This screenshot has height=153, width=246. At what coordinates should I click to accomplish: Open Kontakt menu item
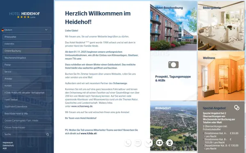pyautogui.click(x=22, y=86)
